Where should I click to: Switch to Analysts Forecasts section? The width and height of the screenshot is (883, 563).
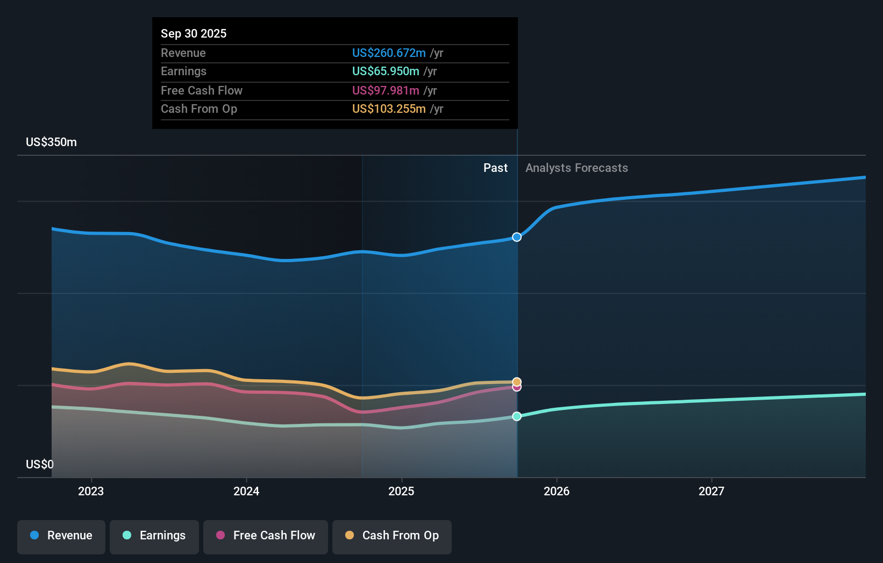(x=576, y=168)
